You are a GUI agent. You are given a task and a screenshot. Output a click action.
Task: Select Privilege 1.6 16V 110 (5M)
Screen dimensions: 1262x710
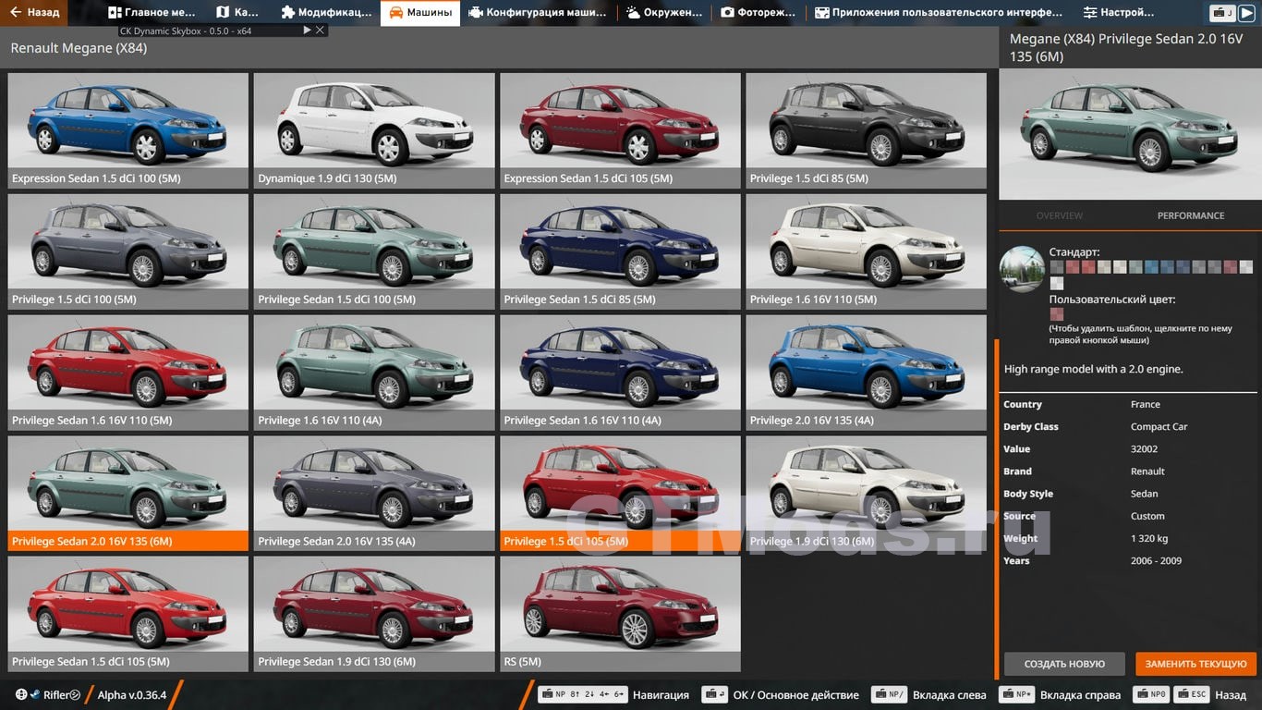tap(867, 251)
